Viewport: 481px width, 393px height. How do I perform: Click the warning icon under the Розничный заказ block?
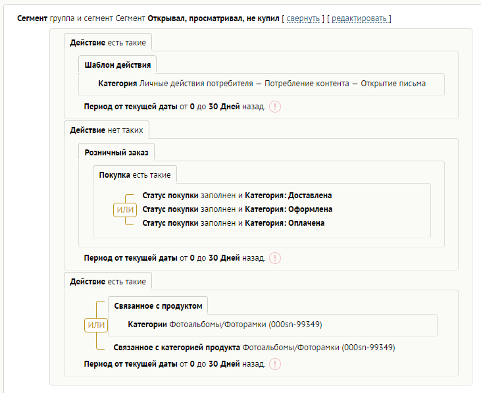click(x=275, y=258)
